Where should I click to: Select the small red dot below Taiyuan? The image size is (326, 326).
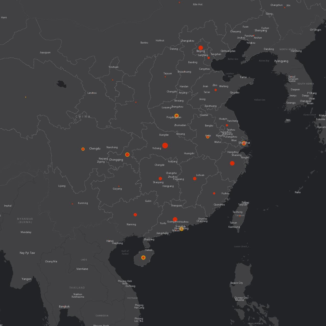[165, 77]
